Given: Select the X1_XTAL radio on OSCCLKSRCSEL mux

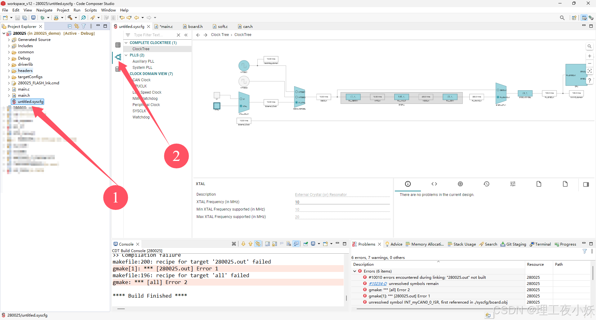Looking at the screenshot, I should pos(296,102).
